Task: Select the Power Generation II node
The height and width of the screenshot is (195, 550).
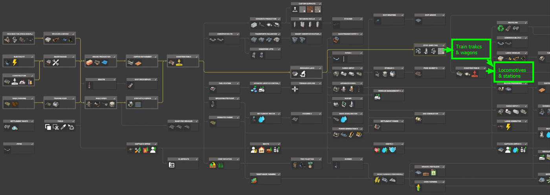Action: 347,133
